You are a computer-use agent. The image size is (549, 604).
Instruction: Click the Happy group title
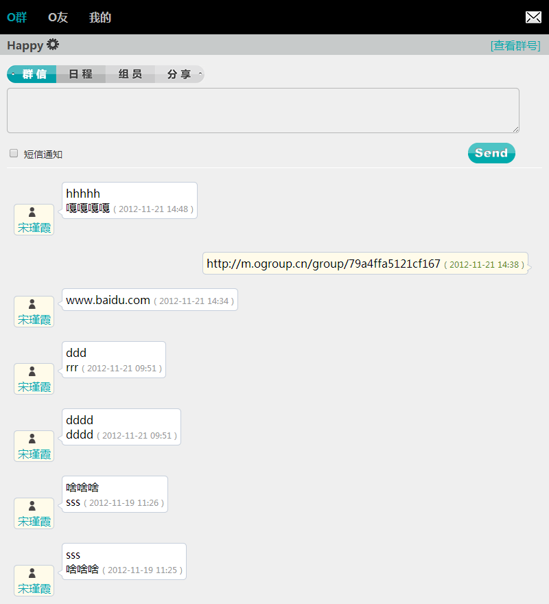click(x=25, y=45)
